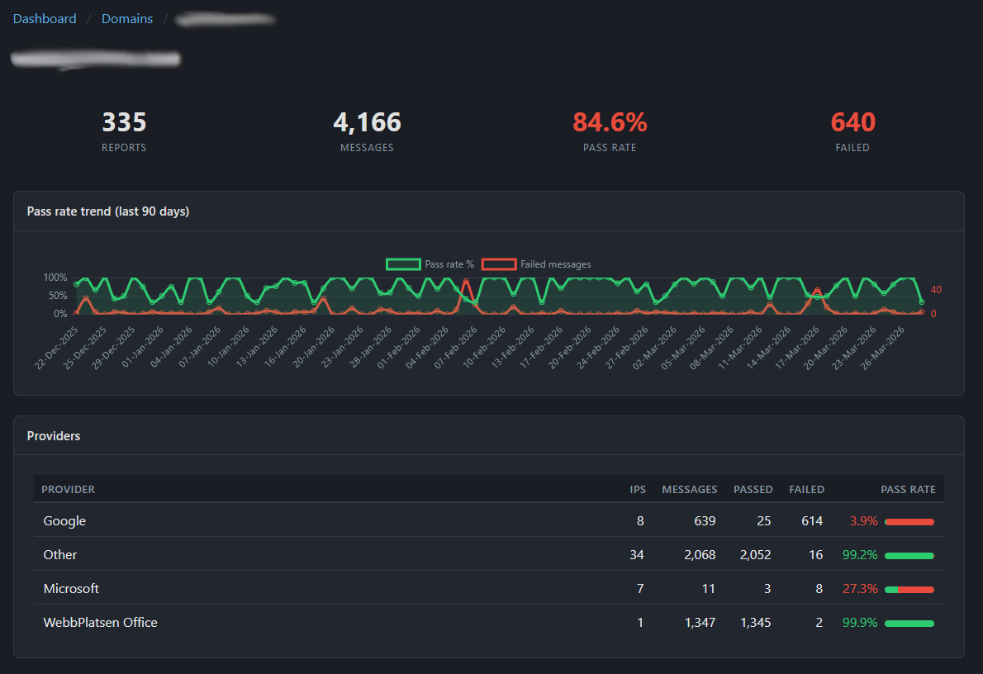Open the WebbPlatsen Office provider entry
The width and height of the screenshot is (983, 674).
point(100,623)
